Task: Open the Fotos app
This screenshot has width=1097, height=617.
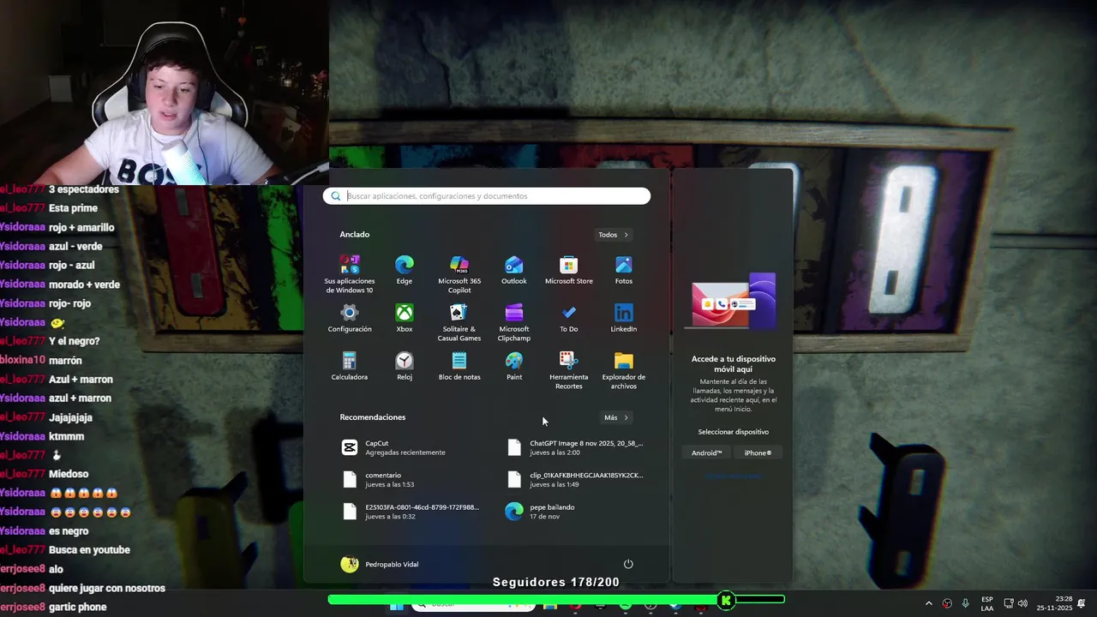Action: coord(624,271)
